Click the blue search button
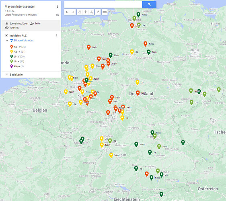This screenshot has height=201, width=226. pos(149,4)
